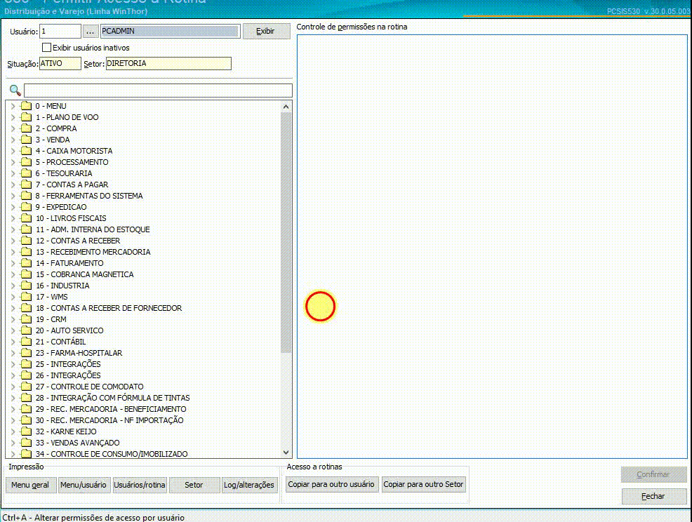Select 11 - ADM. INTERNA DO ESTOQUE
692x522 pixels.
93,229
